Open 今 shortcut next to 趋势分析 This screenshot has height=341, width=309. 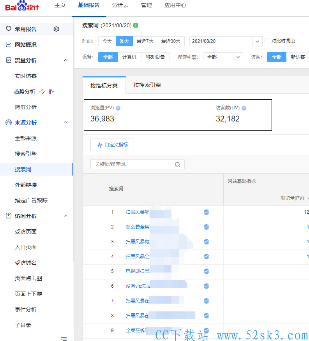(42, 91)
